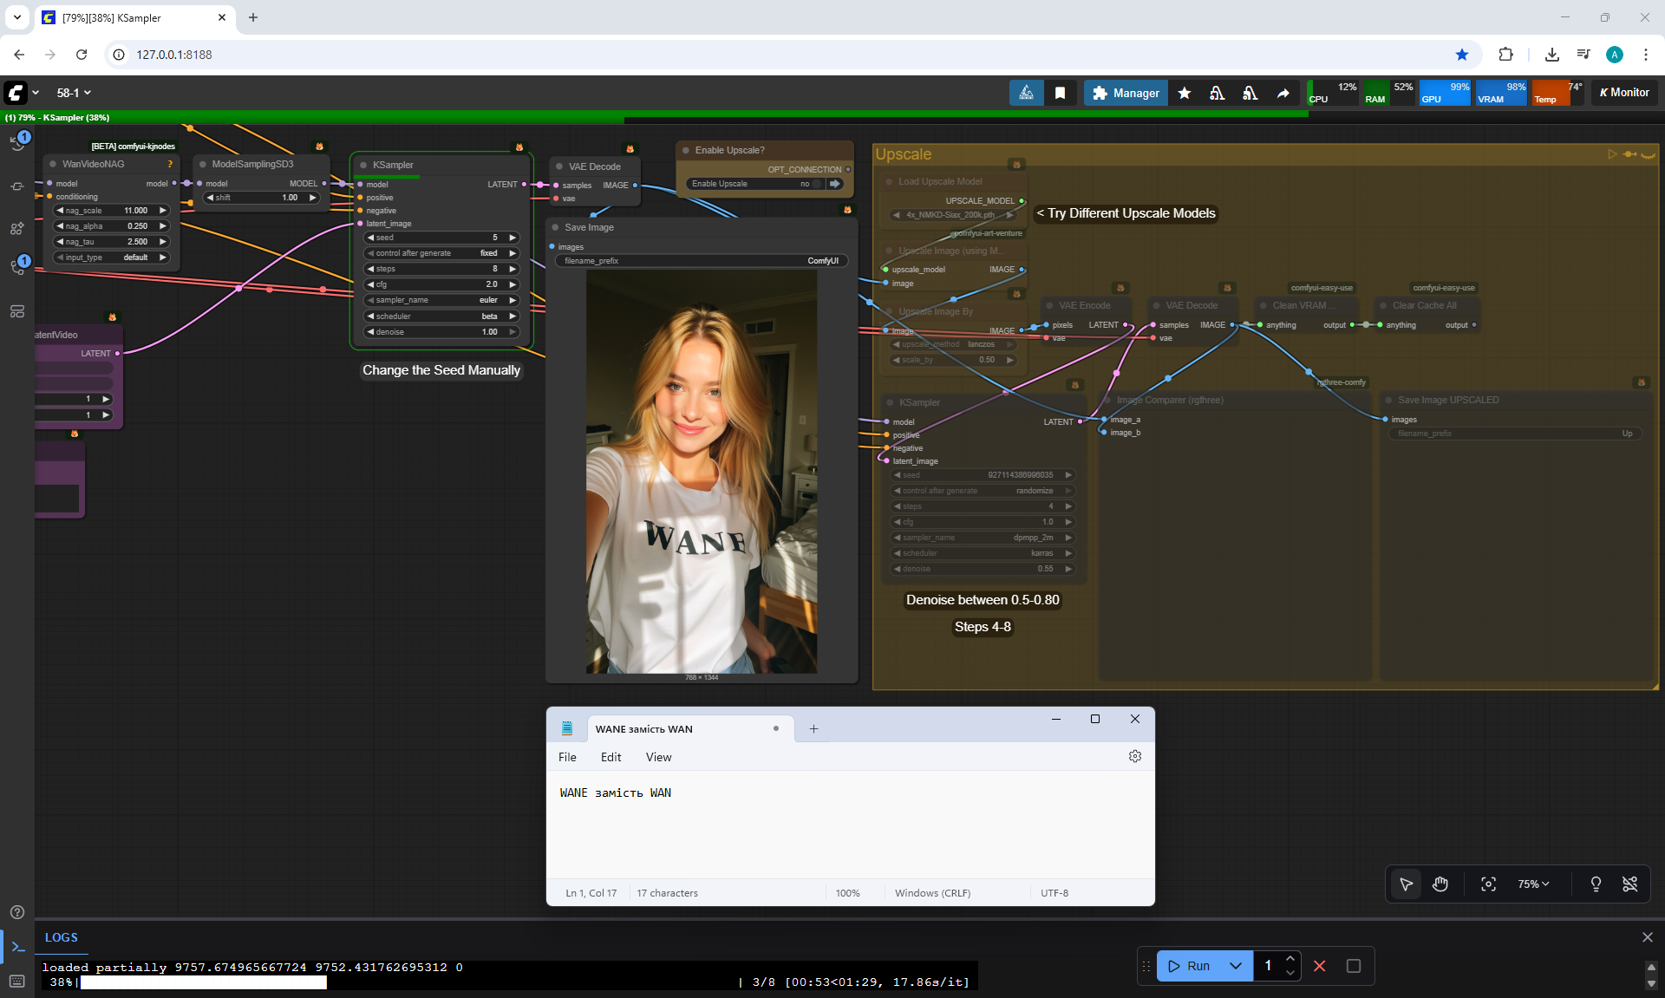Select the hand pan tool
Screen dimensions: 1665x998
click(1440, 884)
